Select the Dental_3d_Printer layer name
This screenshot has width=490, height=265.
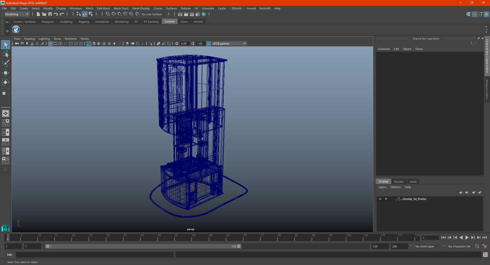pyautogui.click(x=414, y=199)
